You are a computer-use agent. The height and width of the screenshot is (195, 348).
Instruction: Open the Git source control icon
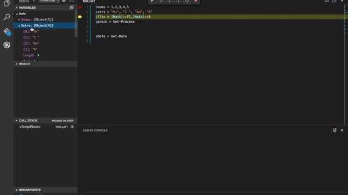[7, 31]
